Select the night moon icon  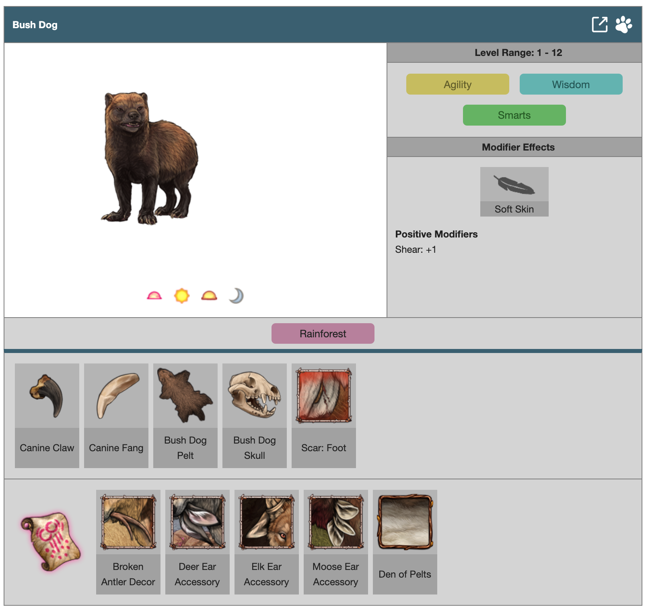click(237, 296)
